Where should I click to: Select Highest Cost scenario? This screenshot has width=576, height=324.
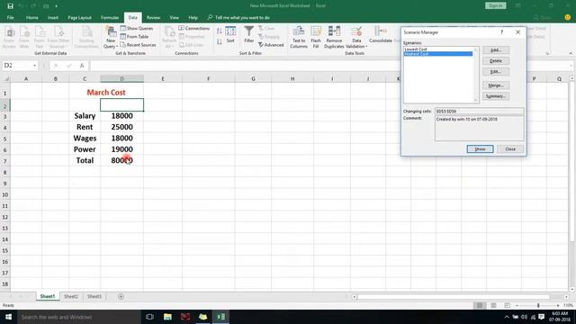tap(438, 54)
